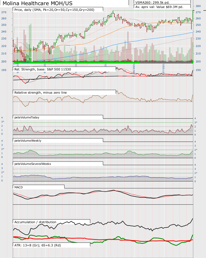Image resolution: width=206 pixels, height=258 pixels.
Task: Click the 190 price label on left axis
Action: [x=4, y=70]
